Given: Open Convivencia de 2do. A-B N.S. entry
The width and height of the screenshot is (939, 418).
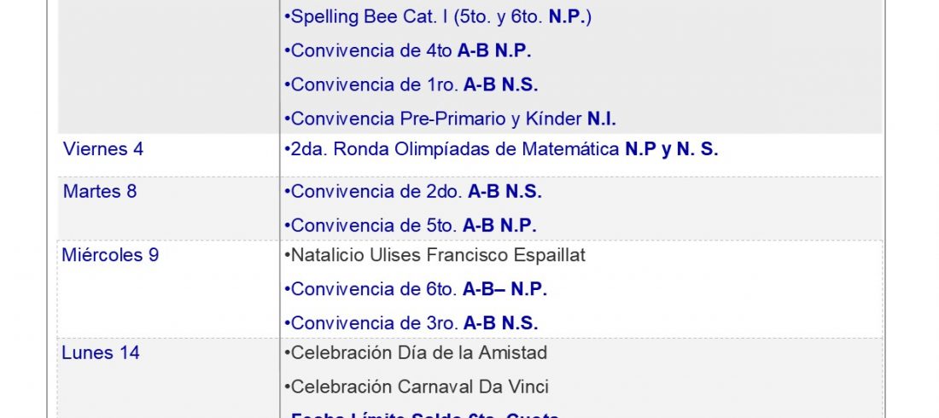Looking at the screenshot, I should pyautogui.click(x=412, y=192).
